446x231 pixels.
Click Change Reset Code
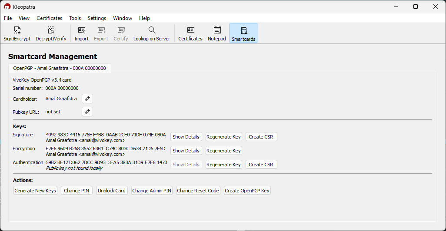198,191
